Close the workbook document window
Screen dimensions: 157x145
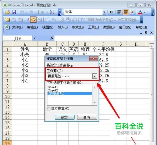(x=151, y=33)
